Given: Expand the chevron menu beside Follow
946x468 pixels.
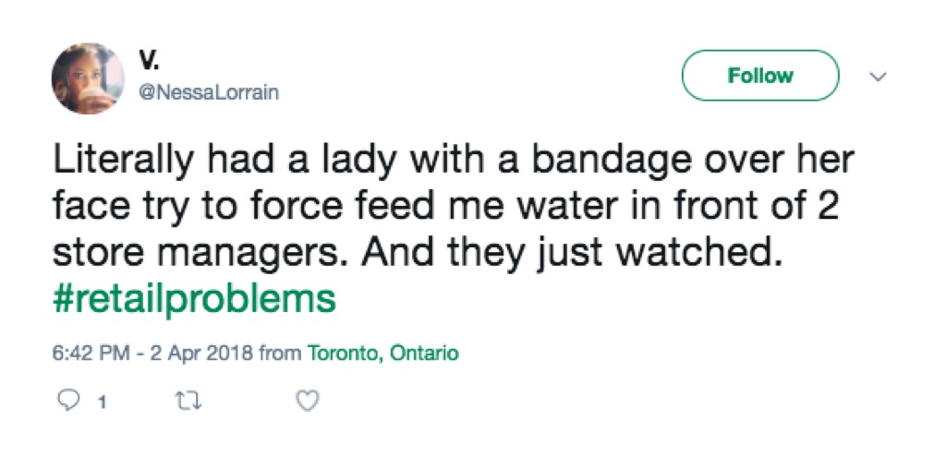Looking at the screenshot, I should (x=878, y=77).
